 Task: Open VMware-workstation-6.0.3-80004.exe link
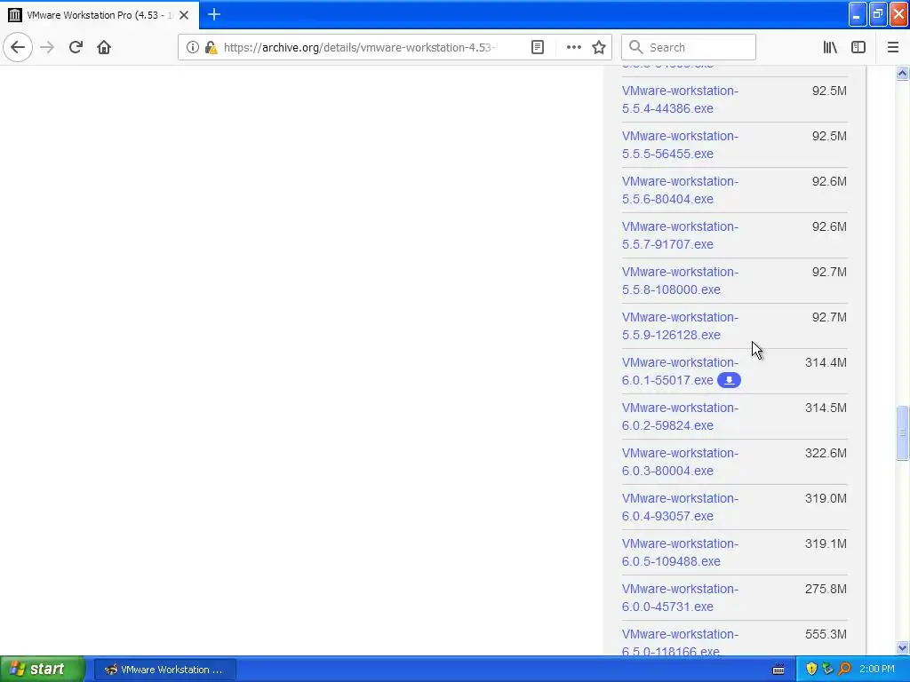click(x=680, y=462)
